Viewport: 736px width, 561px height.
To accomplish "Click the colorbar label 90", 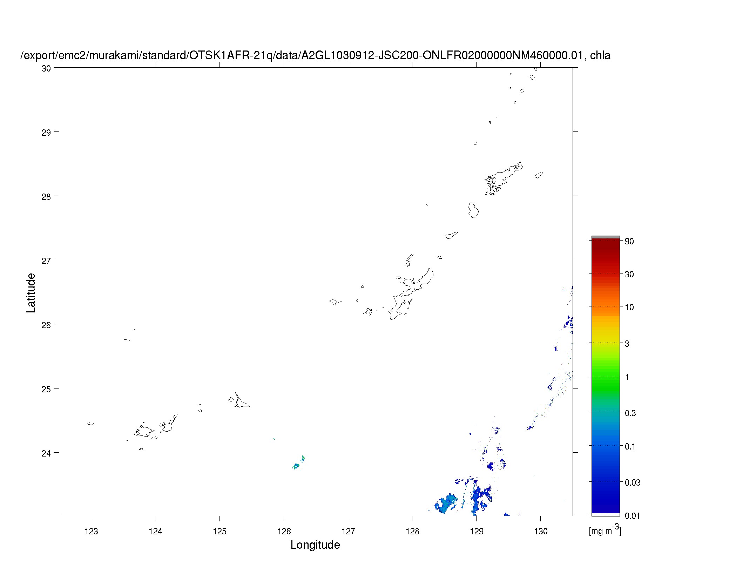I will click(629, 242).
